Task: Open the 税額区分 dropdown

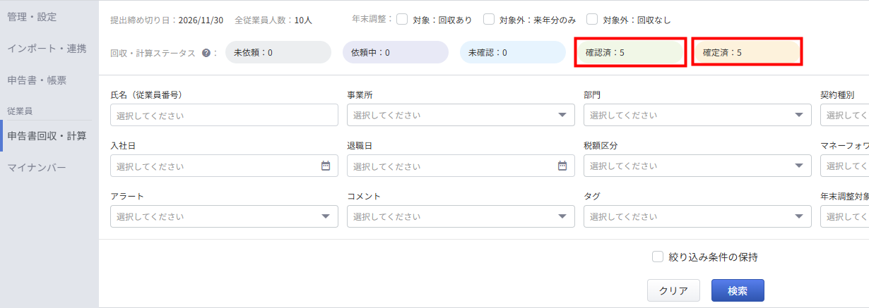Action: coord(799,166)
